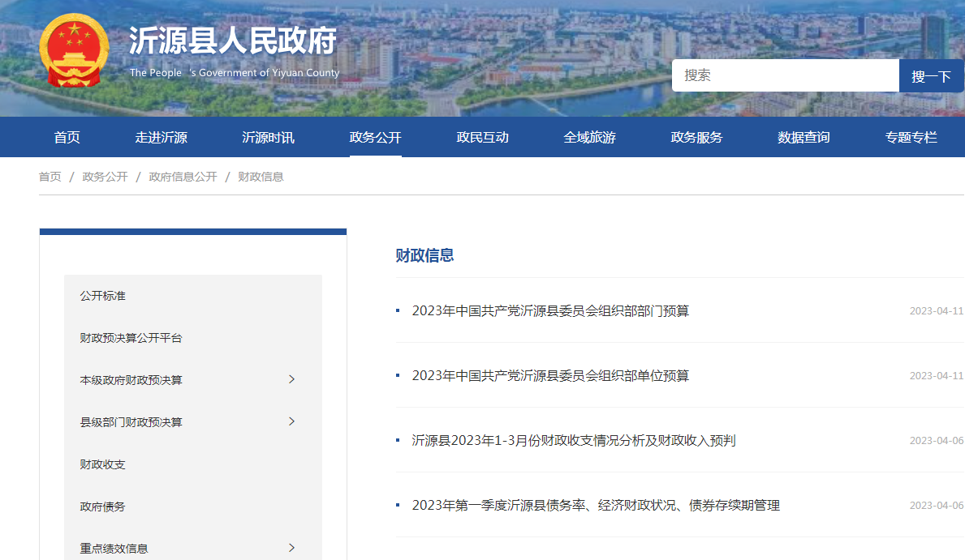Open the 财政收支 sidebar item
Image resolution: width=965 pixels, height=560 pixels.
103,464
